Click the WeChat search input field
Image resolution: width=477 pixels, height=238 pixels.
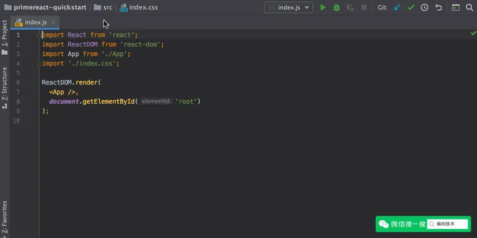pos(448,224)
